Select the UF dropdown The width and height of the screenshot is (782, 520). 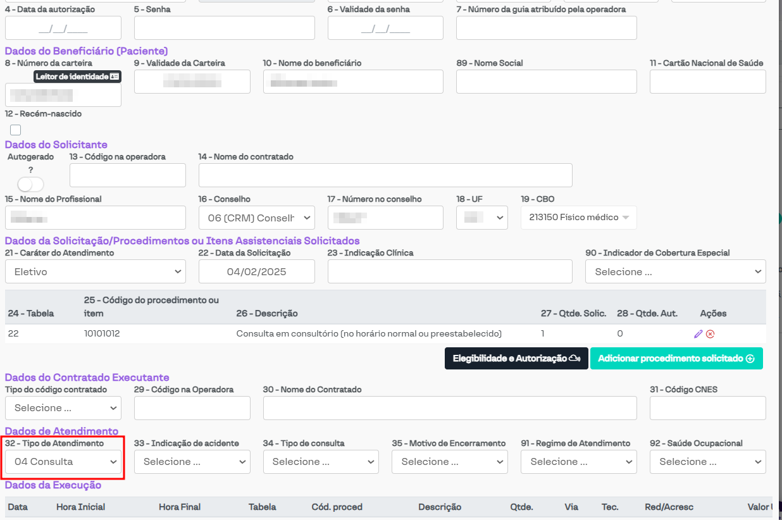(x=481, y=218)
